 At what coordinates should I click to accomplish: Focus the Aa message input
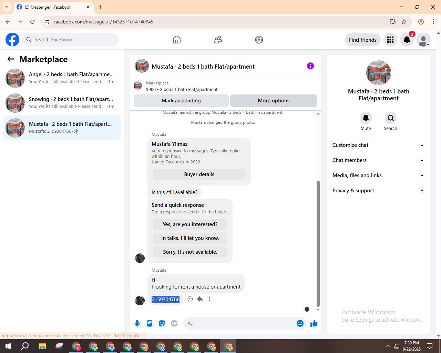(241, 323)
